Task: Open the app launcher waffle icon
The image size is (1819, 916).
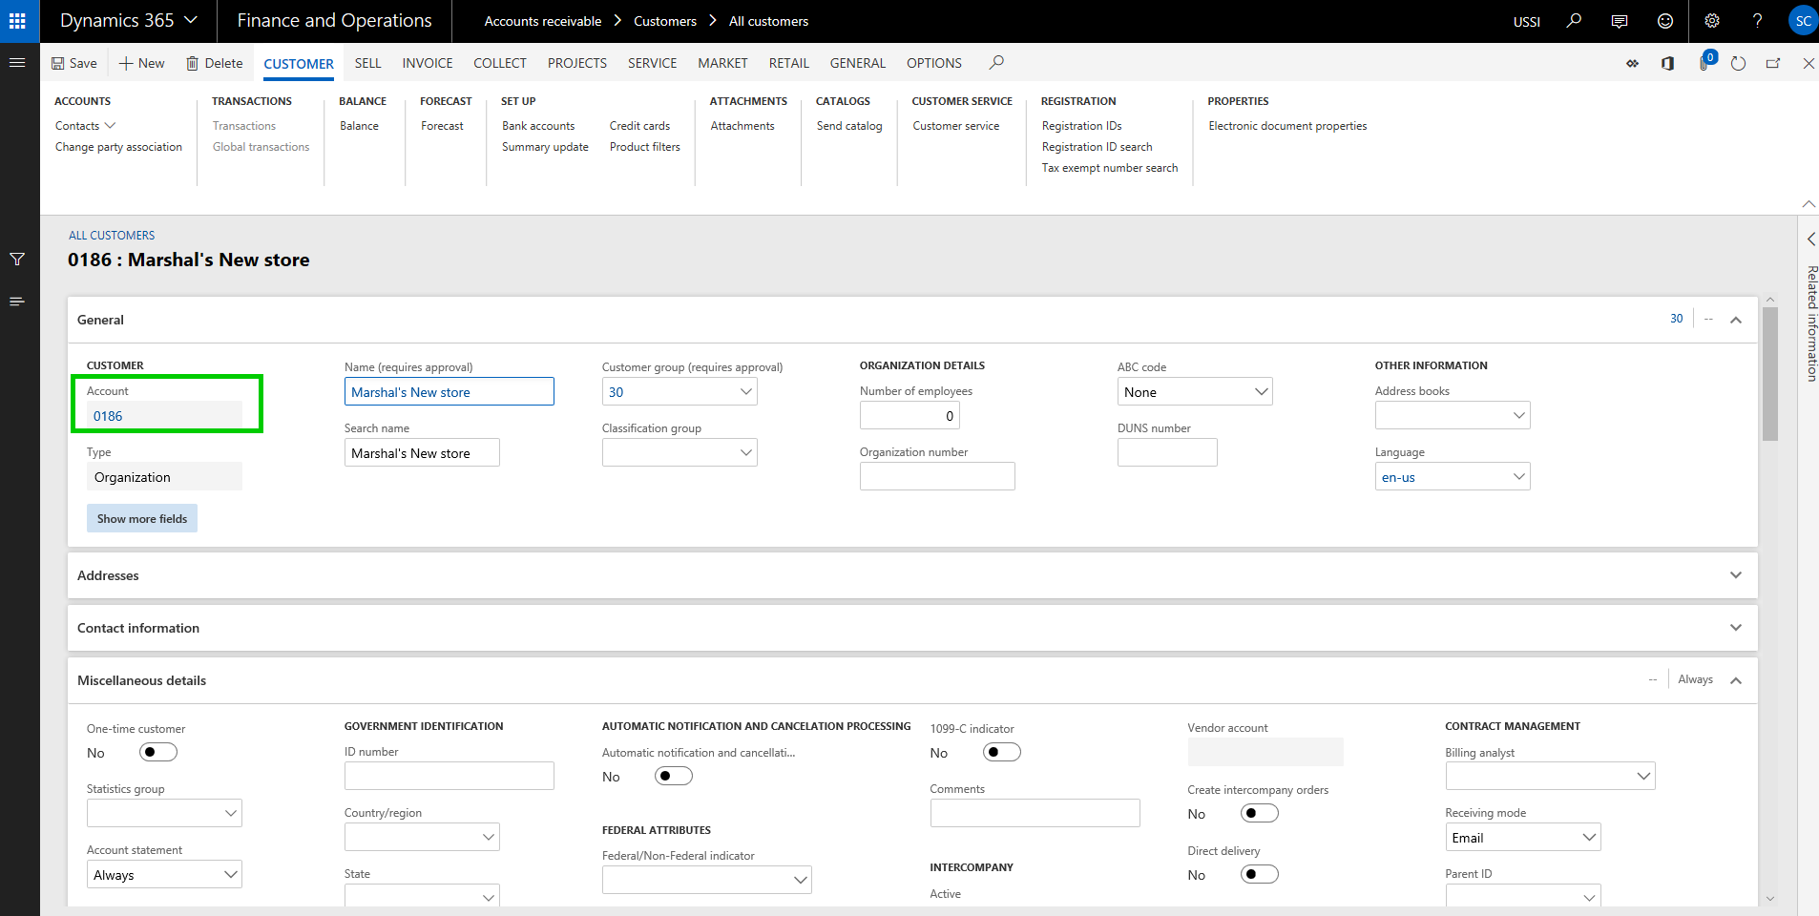Action: click(17, 21)
